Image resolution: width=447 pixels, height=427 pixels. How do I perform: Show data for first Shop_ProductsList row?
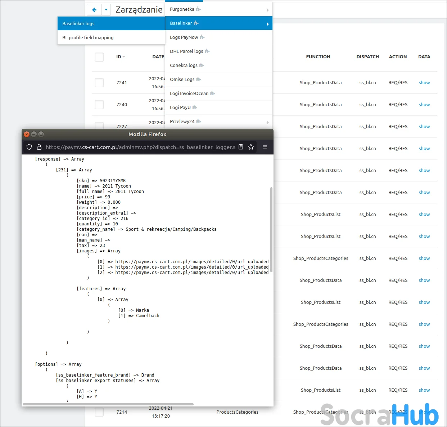click(x=424, y=215)
